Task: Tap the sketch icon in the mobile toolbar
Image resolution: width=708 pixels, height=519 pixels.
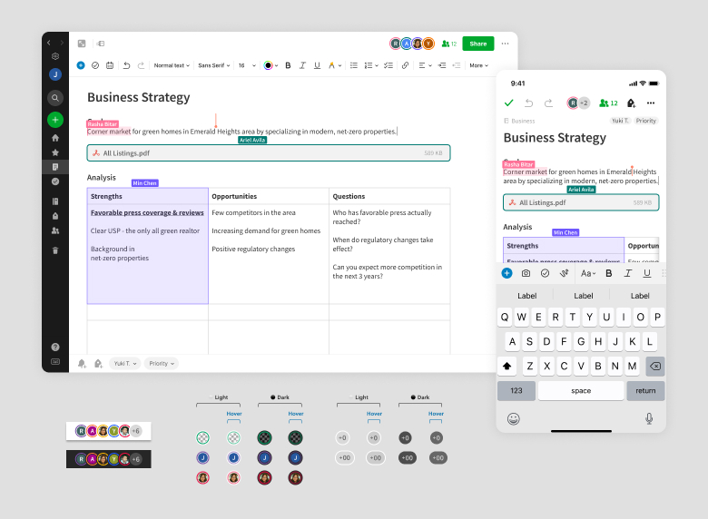Action: point(564,273)
